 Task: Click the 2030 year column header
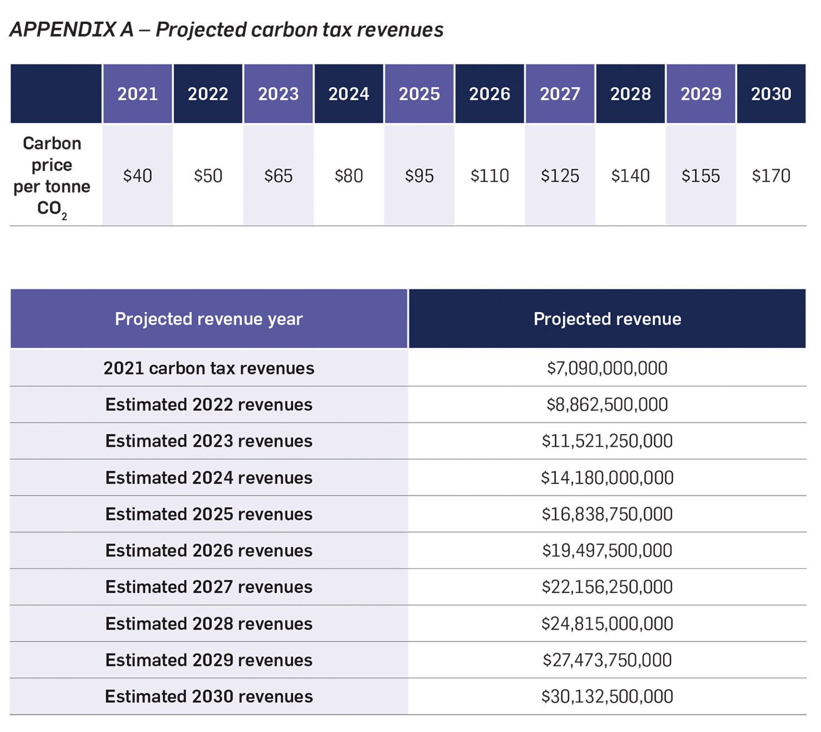click(771, 94)
